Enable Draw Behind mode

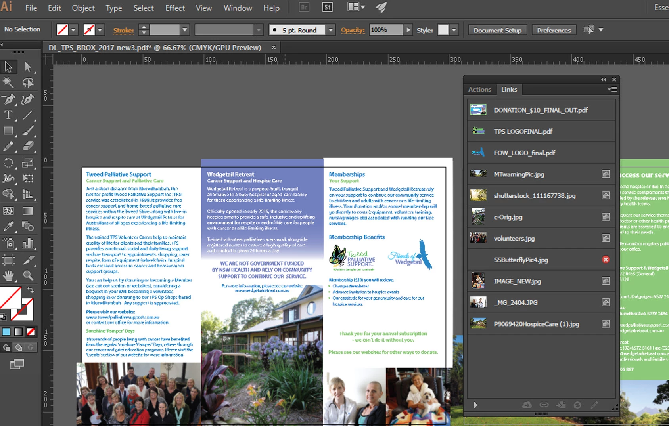(x=19, y=348)
